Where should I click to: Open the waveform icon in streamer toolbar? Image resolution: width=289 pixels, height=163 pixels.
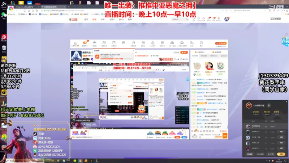point(95,43)
